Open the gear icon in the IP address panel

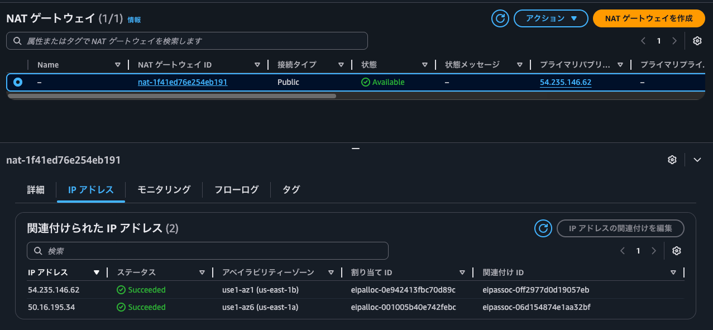(676, 251)
